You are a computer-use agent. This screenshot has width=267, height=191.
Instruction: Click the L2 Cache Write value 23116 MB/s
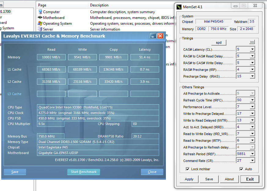point(82,82)
